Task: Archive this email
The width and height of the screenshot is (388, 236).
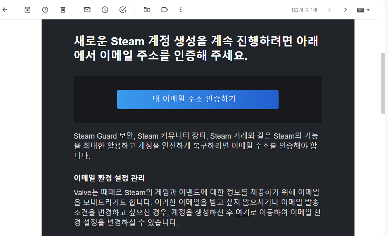Action: (27, 10)
